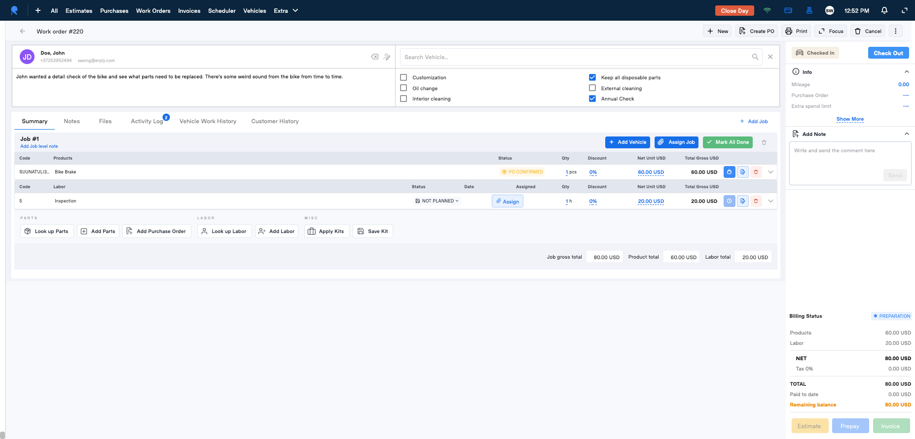915x439 pixels.
Task: Click the SW user avatar
Action: pyautogui.click(x=830, y=10)
